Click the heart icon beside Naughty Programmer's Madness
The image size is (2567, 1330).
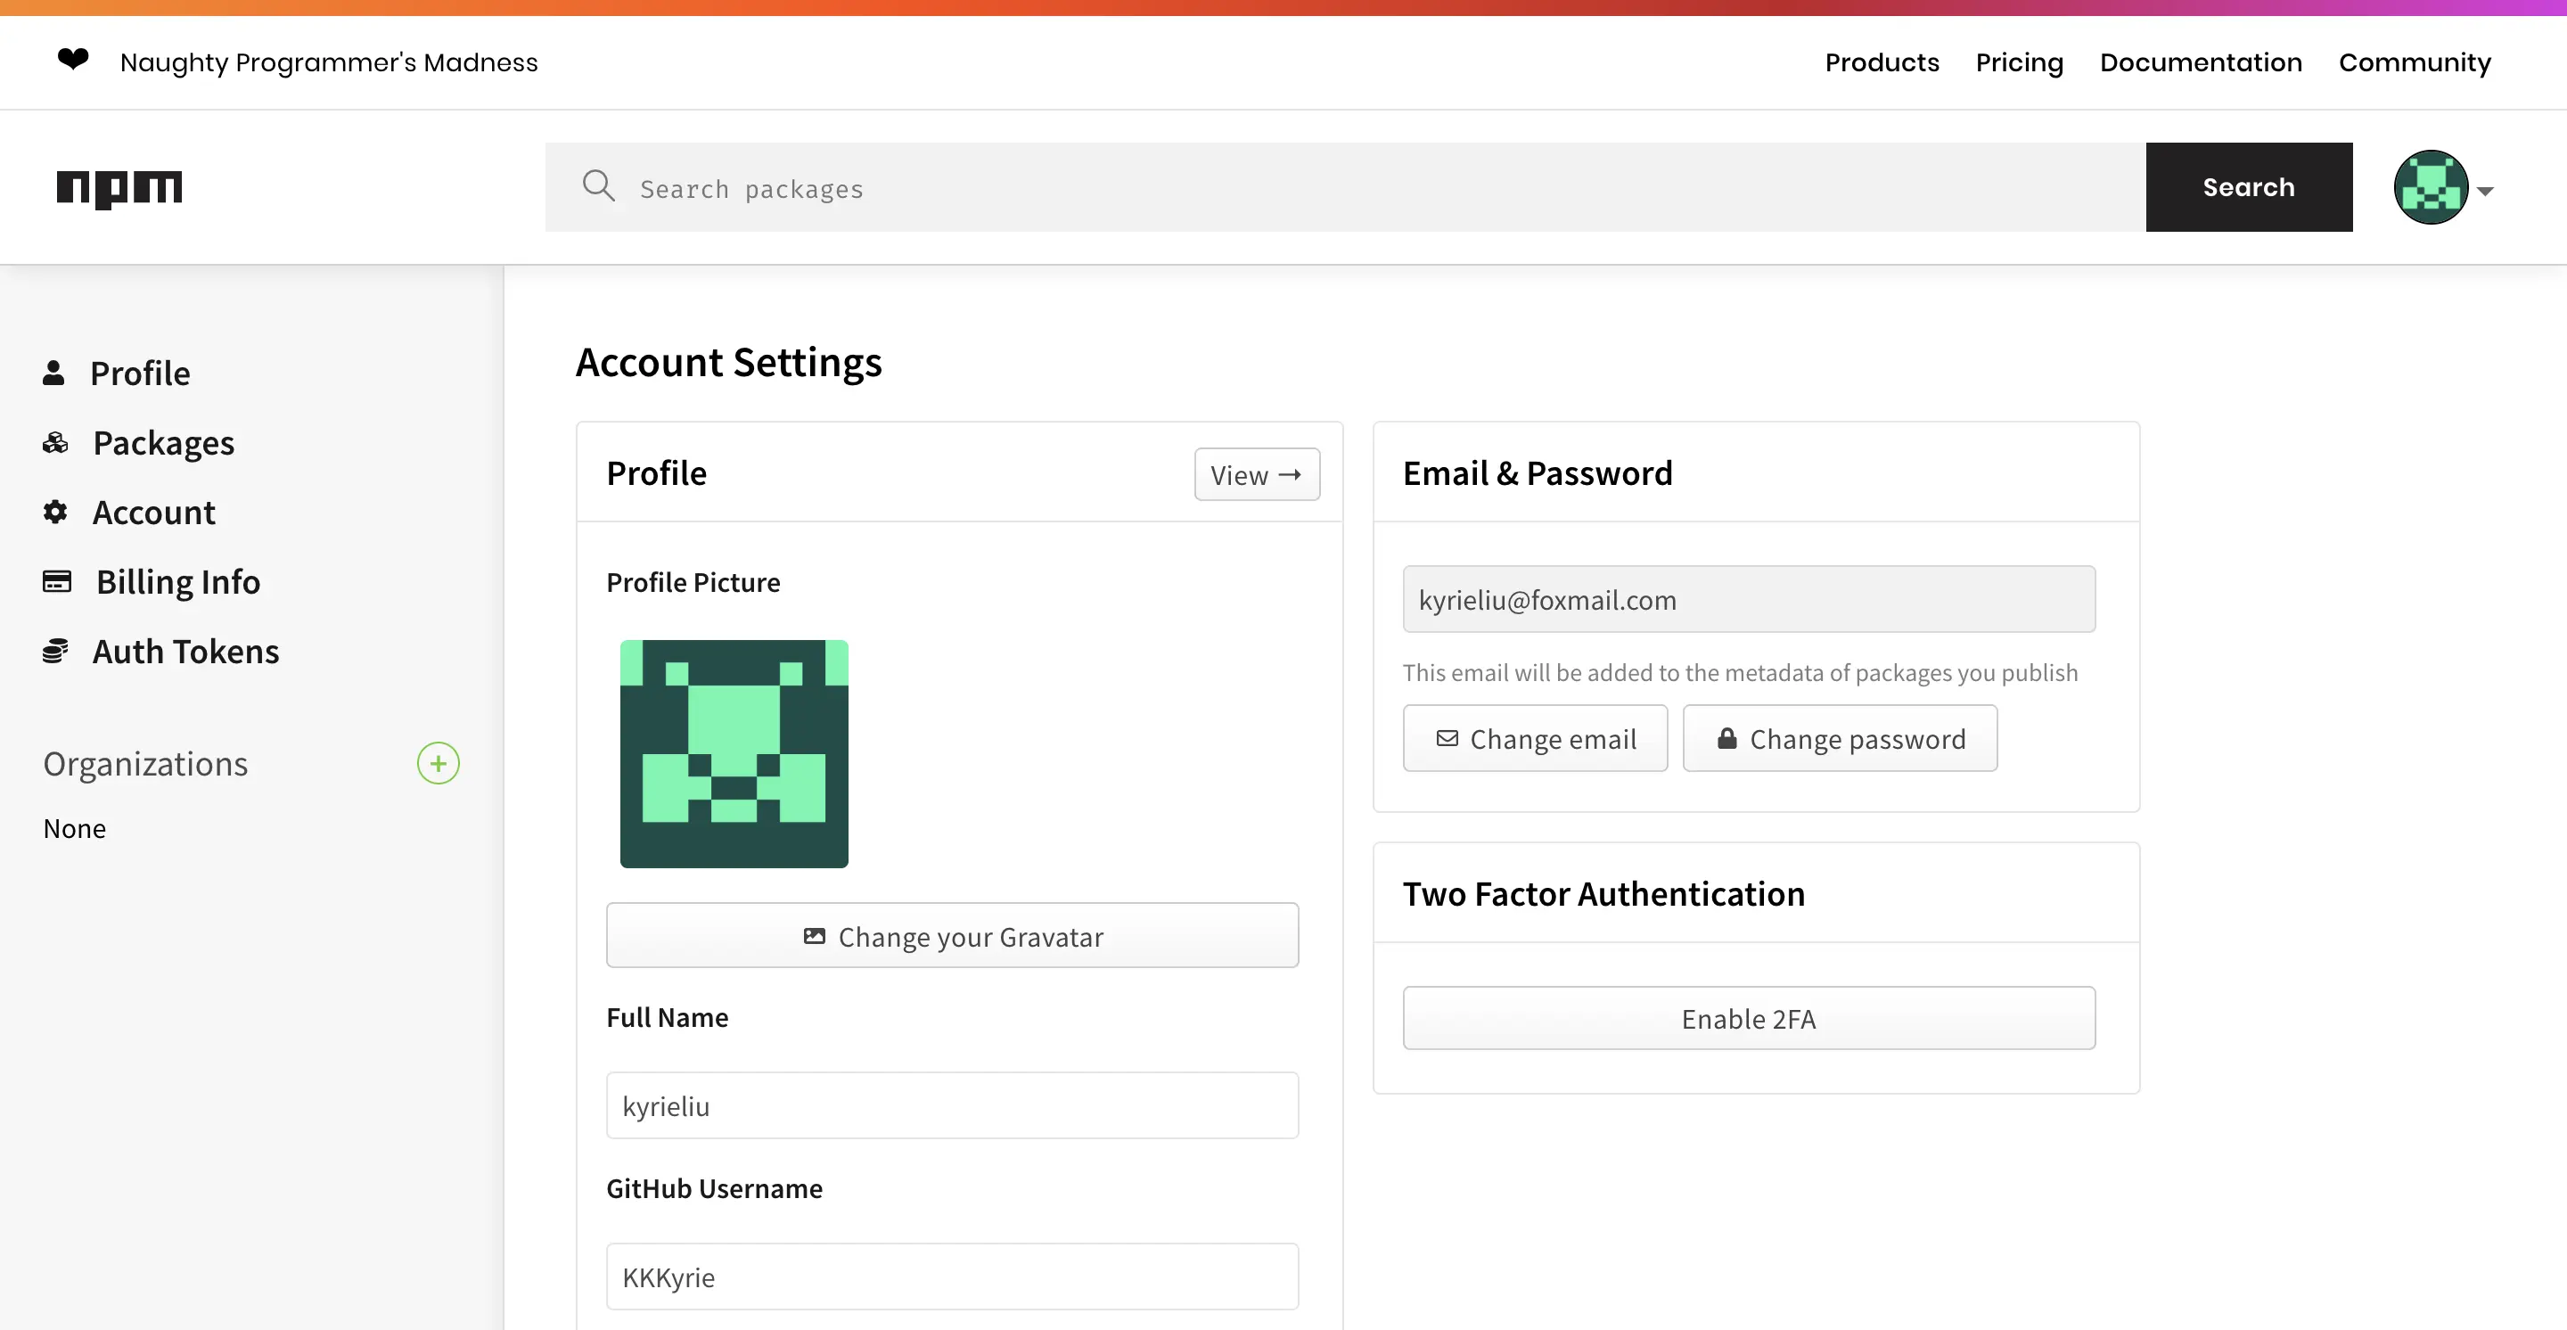tap(73, 61)
